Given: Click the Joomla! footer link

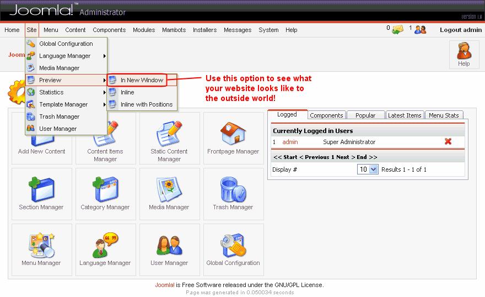Looking at the screenshot, I should point(165,285).
